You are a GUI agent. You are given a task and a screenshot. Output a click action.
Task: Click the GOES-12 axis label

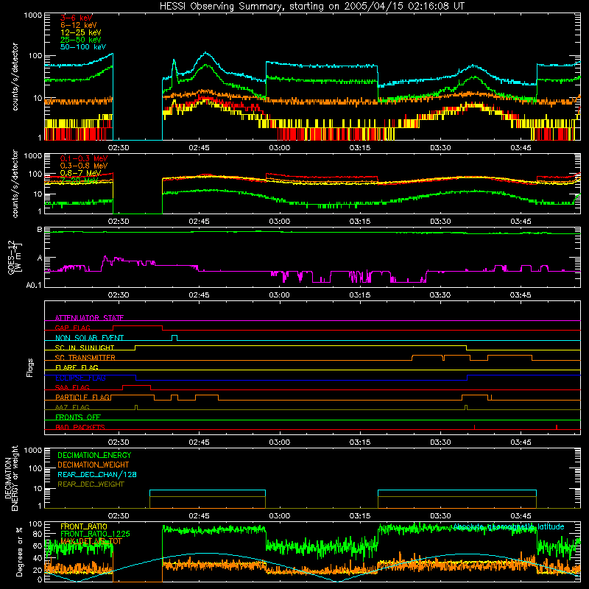coord(14,258)
